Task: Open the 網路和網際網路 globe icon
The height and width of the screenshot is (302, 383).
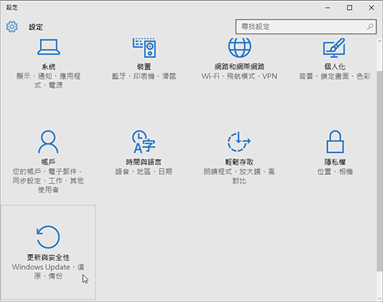Action: [240, 47]
